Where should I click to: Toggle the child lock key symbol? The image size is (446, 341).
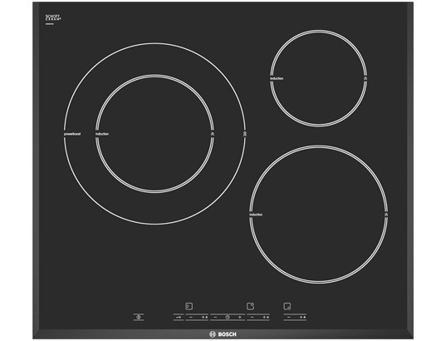(x=179, y=317)
